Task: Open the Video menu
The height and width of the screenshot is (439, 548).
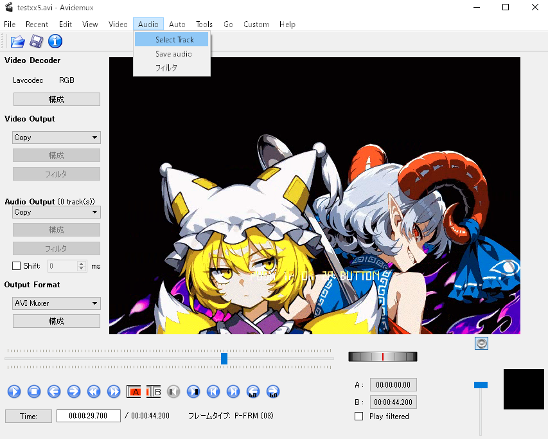Action: coord(118,24)
